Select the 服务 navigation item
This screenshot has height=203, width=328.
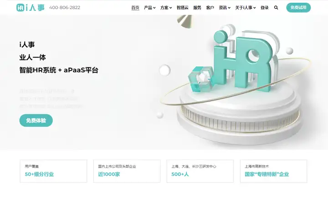(197, 8)
